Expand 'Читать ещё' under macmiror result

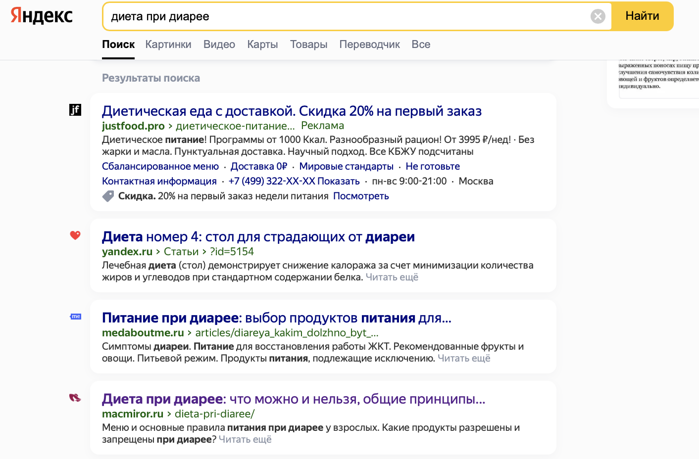point(245,439)
